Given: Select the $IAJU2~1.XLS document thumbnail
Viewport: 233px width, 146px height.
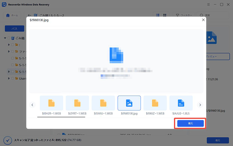Looking at the screenshot, I should click(181, 103).
